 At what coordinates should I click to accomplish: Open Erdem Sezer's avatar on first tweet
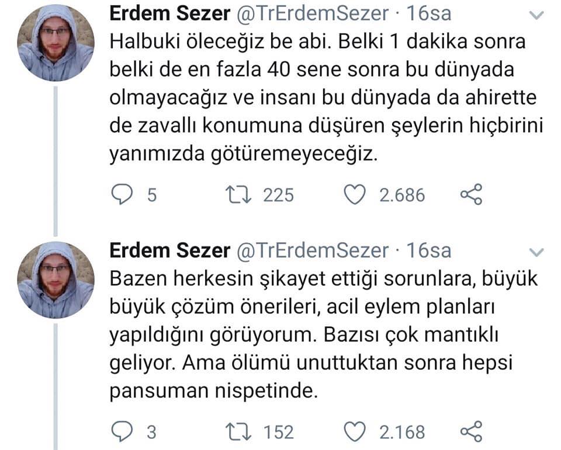(56, 43)
